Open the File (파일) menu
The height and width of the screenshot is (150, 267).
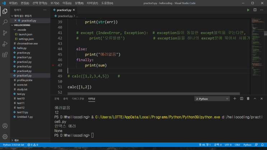13,3
